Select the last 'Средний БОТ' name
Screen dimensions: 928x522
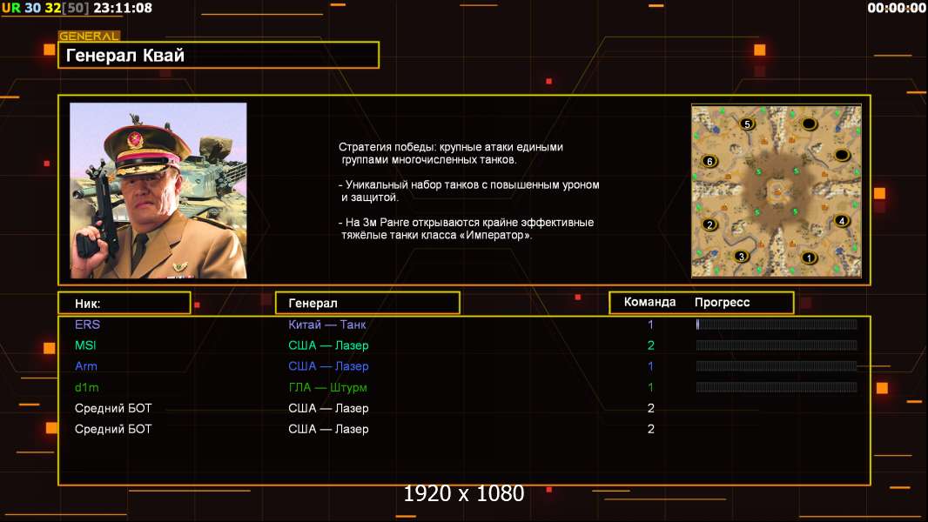tap(113, 429)
